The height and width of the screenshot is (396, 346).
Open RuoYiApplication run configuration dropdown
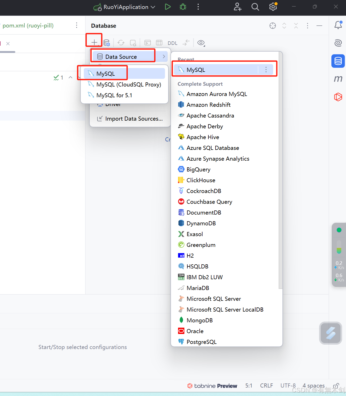pyautogui.click(x=124, y=7)
